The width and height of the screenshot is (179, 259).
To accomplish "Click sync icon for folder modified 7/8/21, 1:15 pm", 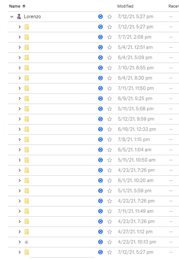I will pos(100,140).
